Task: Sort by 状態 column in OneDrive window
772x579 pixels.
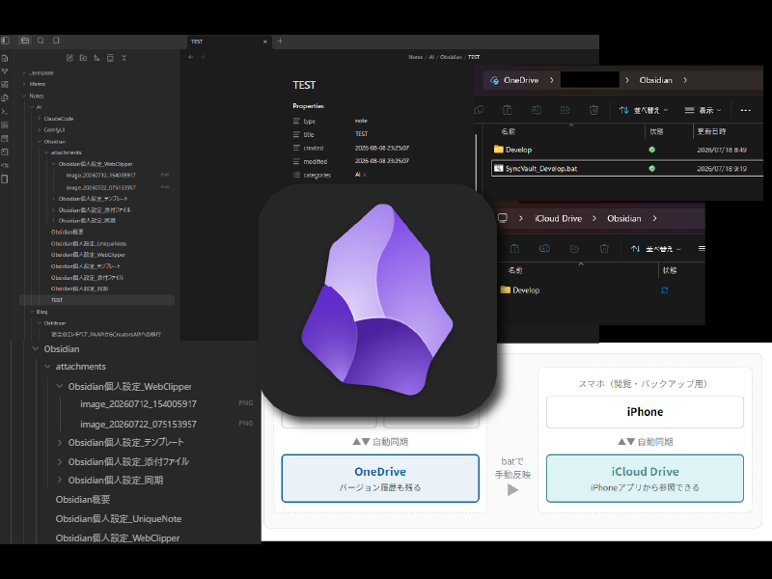Action: coord(656,132)
